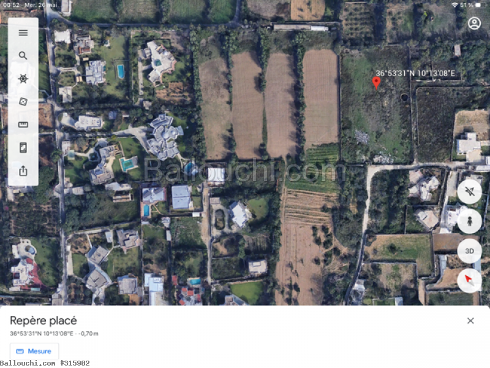This screenshot has height=368, width=490.
Task: Tap the red compass to reset north
Action: pyautogui.click(x=469, y=280)
